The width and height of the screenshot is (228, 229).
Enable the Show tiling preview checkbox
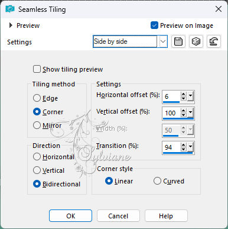[x=37, y=69]
